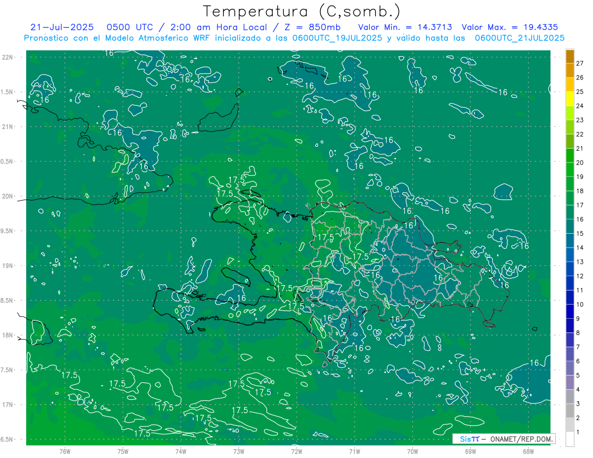
Task: Click the '73W' longitude axis label
Action: [x=238, y=452]
